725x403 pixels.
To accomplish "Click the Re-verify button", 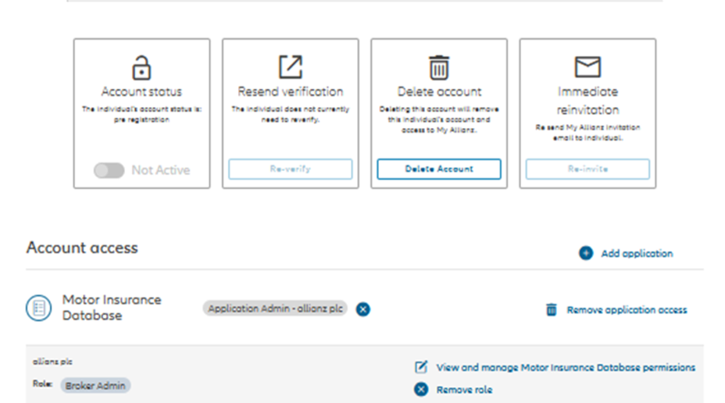I will (291, 169).
